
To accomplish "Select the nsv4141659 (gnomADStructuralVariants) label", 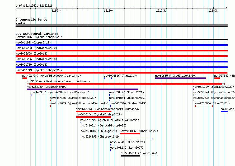I will pos(79,103).
